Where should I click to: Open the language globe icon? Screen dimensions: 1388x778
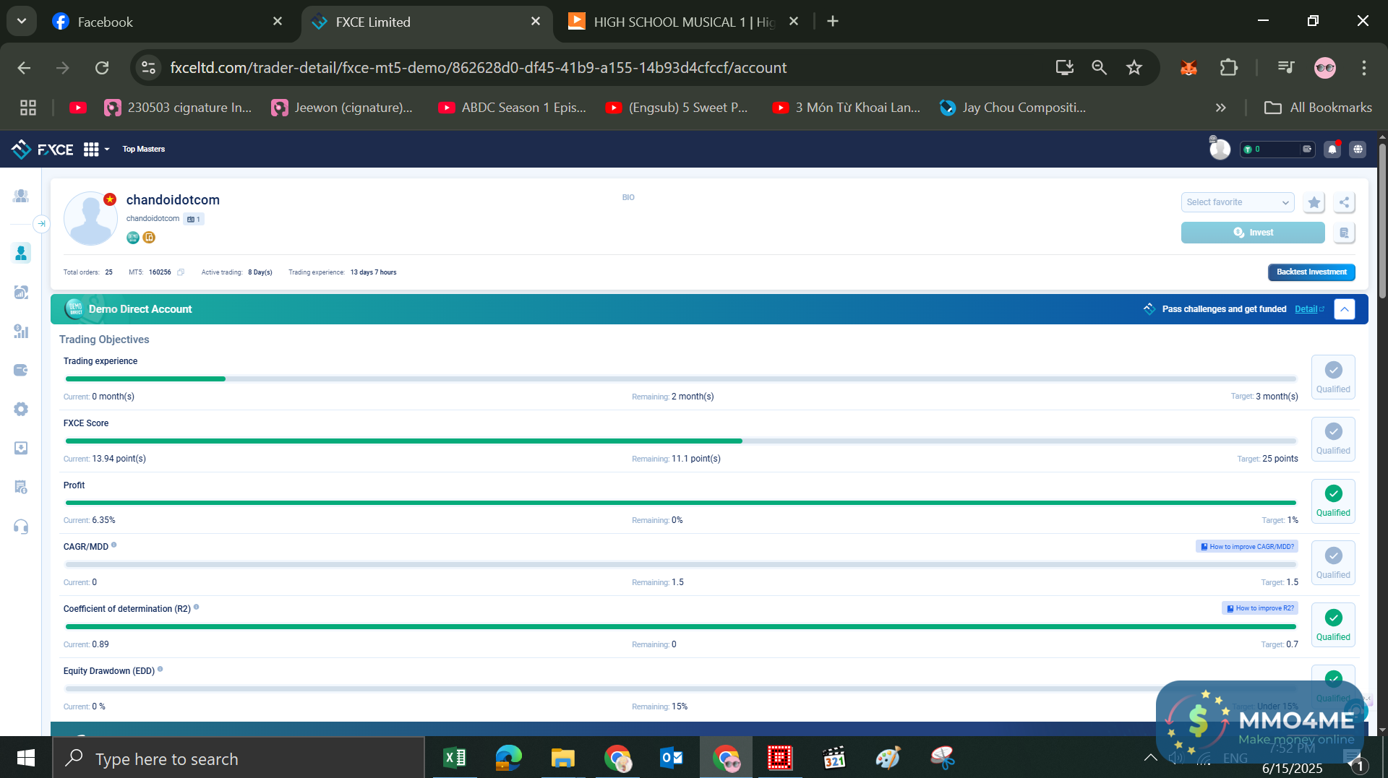[1358, 149]
